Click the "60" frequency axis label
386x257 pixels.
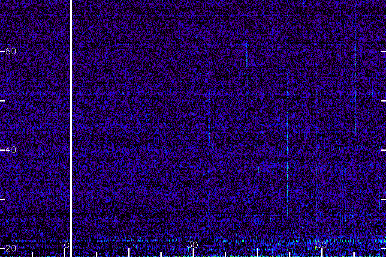click(11, 51)
